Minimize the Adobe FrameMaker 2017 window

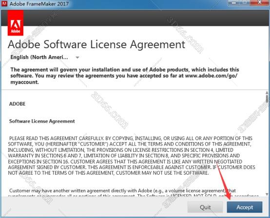pyautogui.click(x=234, y=3)
